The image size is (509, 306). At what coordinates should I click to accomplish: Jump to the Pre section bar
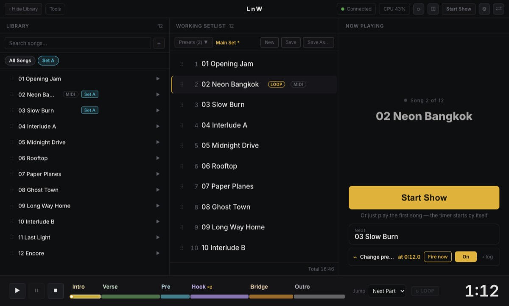point(175,296)
